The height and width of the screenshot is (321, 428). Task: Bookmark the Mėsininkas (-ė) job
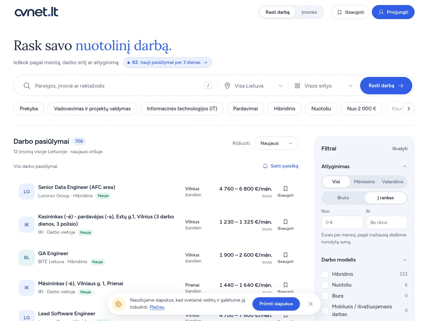pyautogui.click(x=286, y=288)
